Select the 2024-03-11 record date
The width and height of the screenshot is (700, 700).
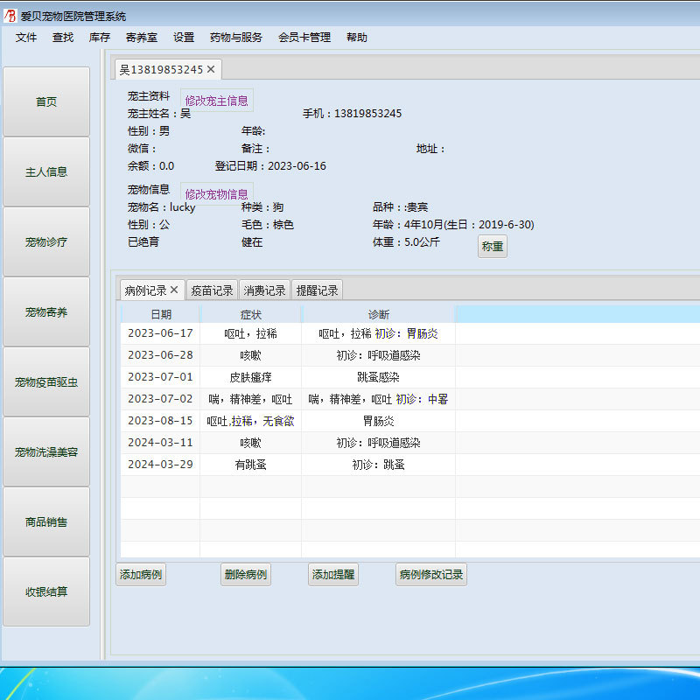click(160, 443)
